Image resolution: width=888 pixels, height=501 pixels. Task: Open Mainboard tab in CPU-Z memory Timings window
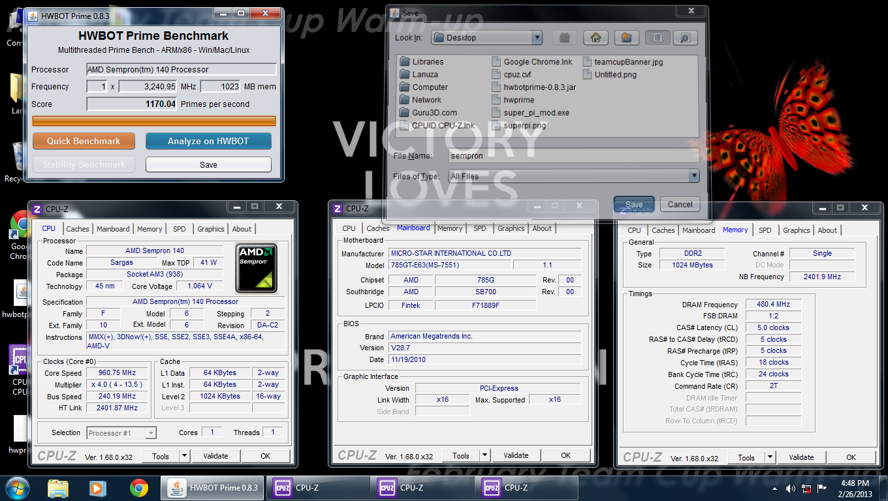(699, 230)
